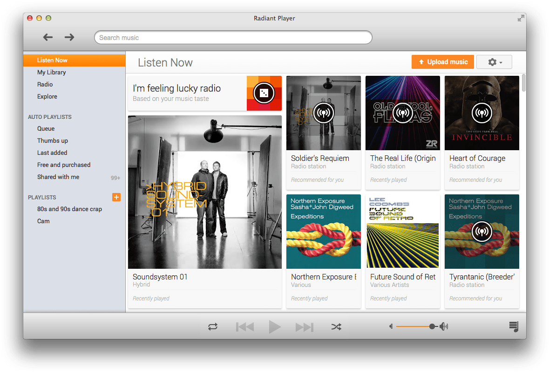Click the content area vertical scrollbar
This screenshot has width=549, height=372.
pyautogui.click(x=523, y=82)
